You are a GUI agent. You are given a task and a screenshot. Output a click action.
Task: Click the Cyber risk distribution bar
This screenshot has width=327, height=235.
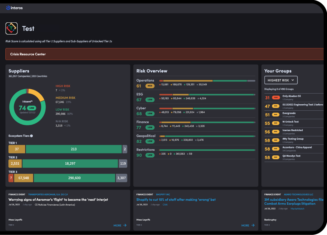coord(207,109)
